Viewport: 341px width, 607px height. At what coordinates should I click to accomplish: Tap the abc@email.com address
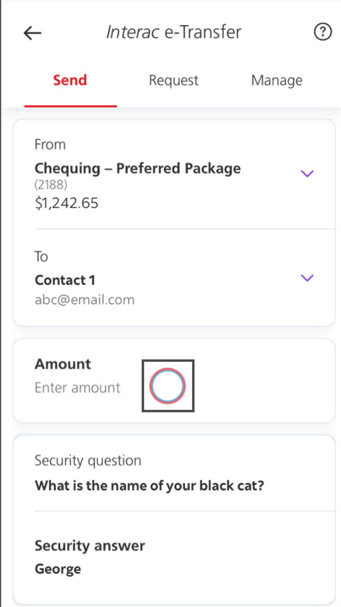click(x=85, y=300)
